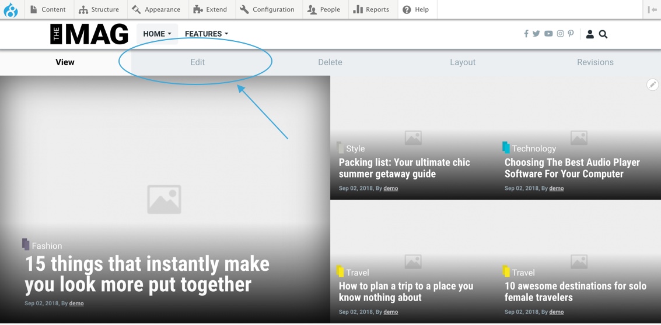The image size is (661, 325).
Task: Open article '15 things that instantly make you look'
Action: pyautogui.click(x=148, y=274)
